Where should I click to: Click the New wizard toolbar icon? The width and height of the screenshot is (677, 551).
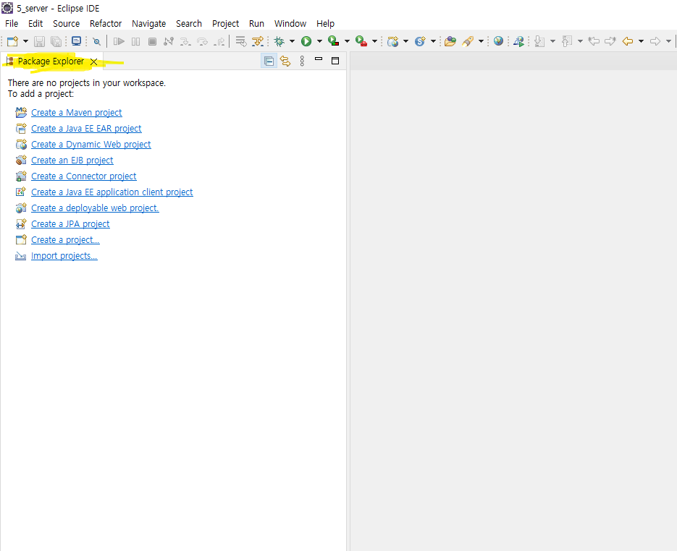(12, 41)
